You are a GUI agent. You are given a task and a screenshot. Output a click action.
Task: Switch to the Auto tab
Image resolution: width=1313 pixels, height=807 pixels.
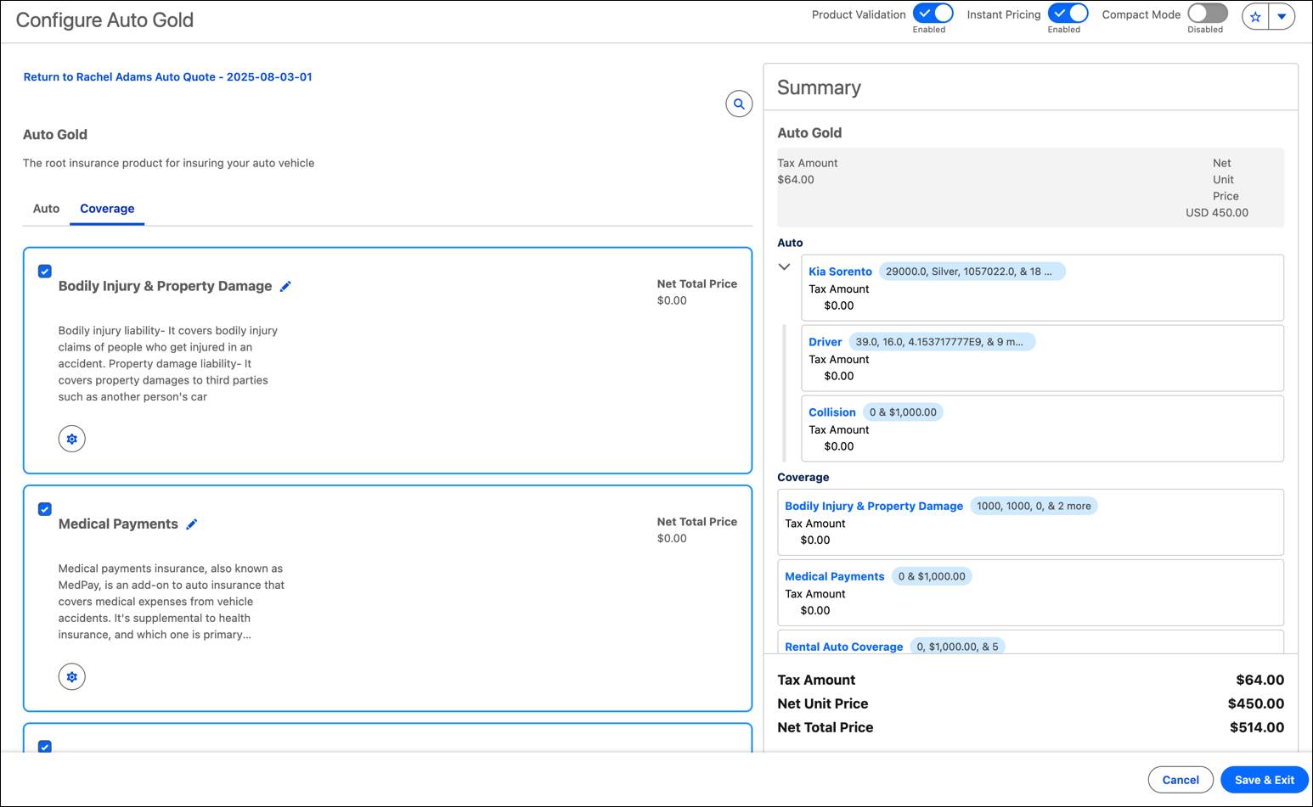(x=46, y=209)
